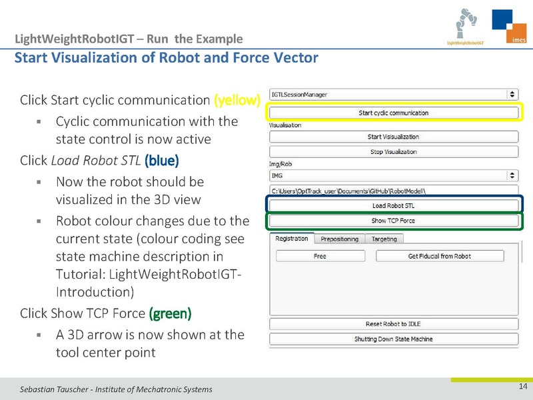Click the Show TCP Force button
Image resolution: width=533 pixels, height=400 pixels.
(x=393, y=221)
